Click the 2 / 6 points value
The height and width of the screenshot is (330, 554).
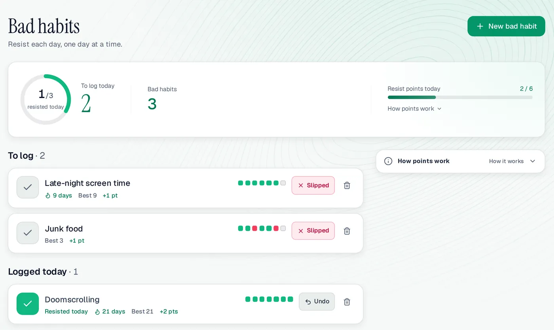[526, 89]
